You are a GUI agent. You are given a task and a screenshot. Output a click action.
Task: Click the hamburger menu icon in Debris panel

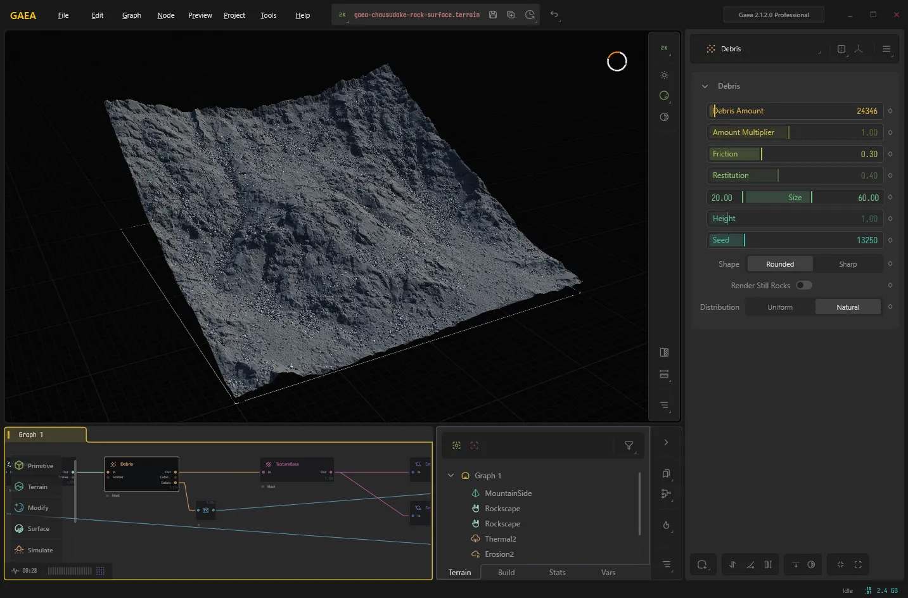(886, 49)
